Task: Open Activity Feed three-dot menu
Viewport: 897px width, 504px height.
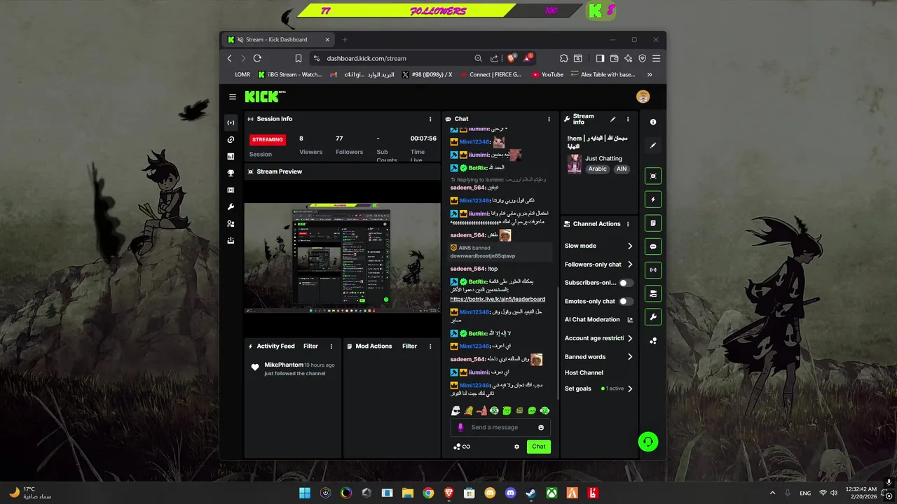Action: 331,346
